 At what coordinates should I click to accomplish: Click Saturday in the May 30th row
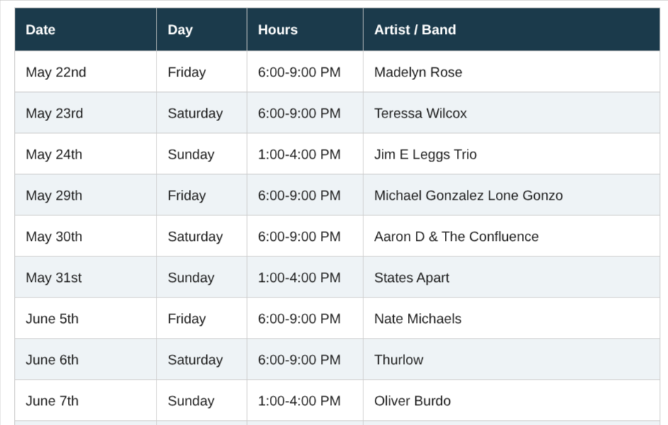(x=201, y=236)
